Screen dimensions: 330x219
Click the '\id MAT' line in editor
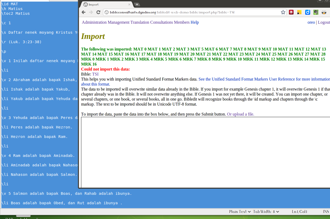tap(10, 4)
